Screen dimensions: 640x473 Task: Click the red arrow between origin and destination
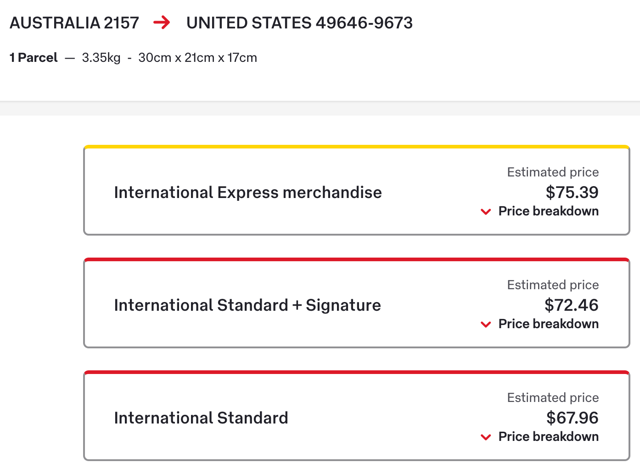click(162, 22)
